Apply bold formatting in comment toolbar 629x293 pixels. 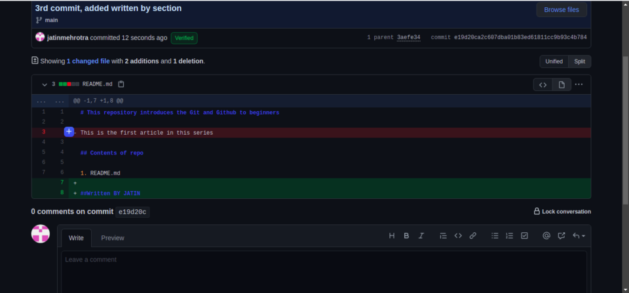coord(406,236)
